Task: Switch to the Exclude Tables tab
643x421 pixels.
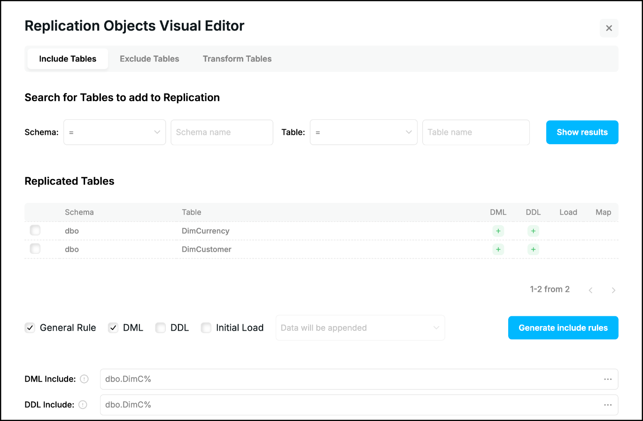Action: click(x=149, y=59)
